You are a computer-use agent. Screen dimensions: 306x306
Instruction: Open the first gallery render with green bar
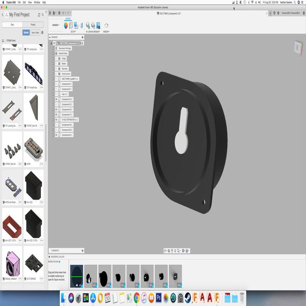point(76,276)
